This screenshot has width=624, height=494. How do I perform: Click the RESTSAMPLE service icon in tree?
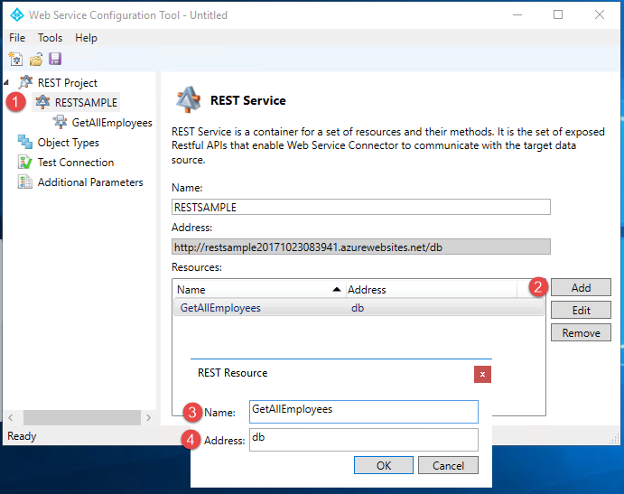coord(43,102)
